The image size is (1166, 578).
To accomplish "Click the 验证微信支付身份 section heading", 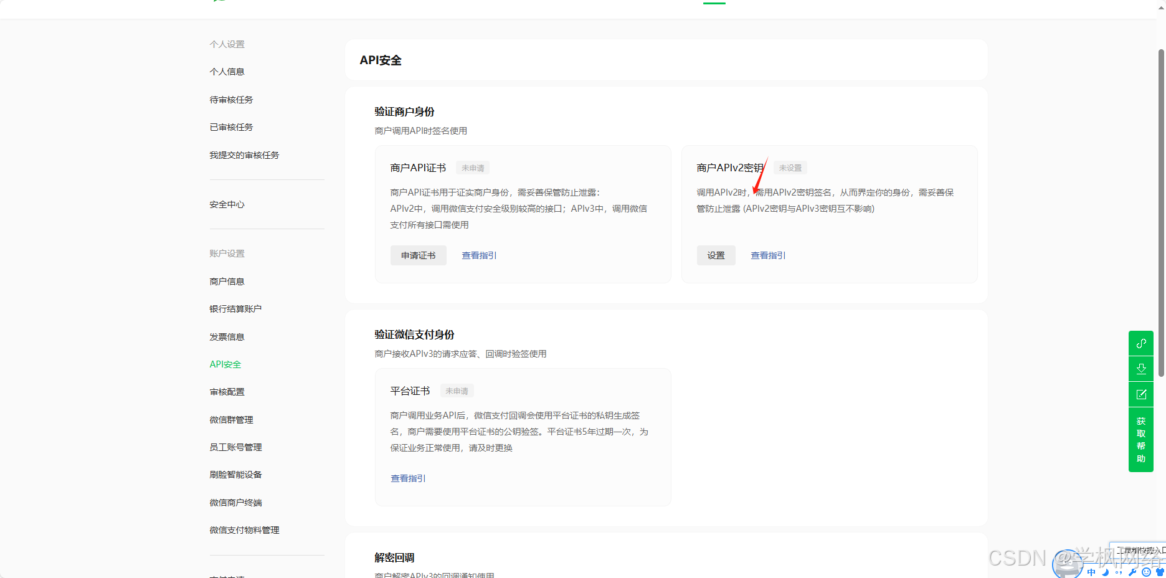I will coord(414,334).
